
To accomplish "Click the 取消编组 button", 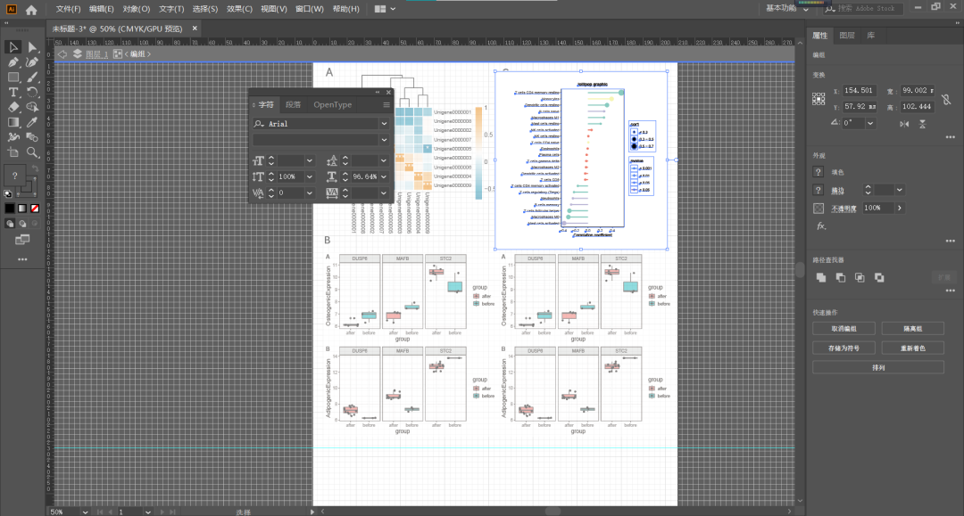I will [844, 329].
